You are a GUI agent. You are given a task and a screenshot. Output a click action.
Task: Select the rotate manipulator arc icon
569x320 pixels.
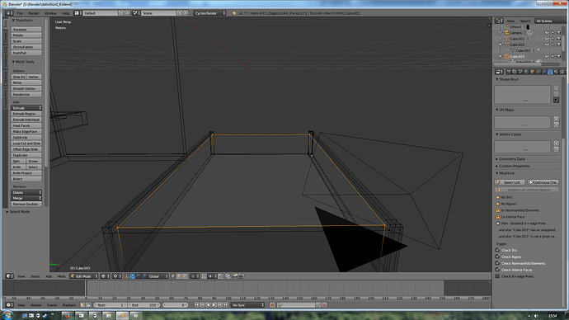[x=139, y=276]
